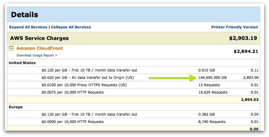Open the Printer Friendly Version
This screenshot has height=137, width=269.
point(235,27)
